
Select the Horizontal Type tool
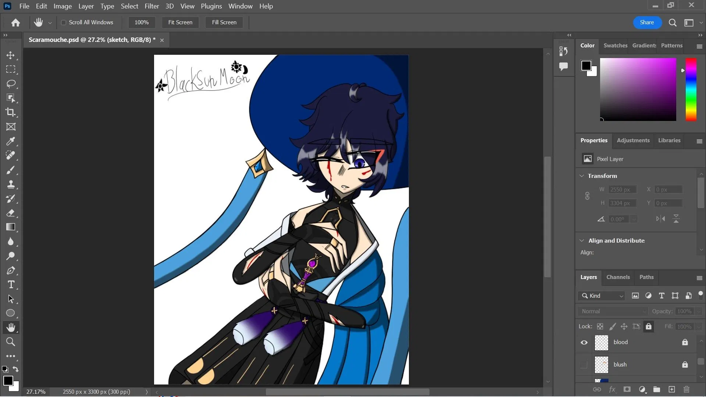[x=11, y=285]
